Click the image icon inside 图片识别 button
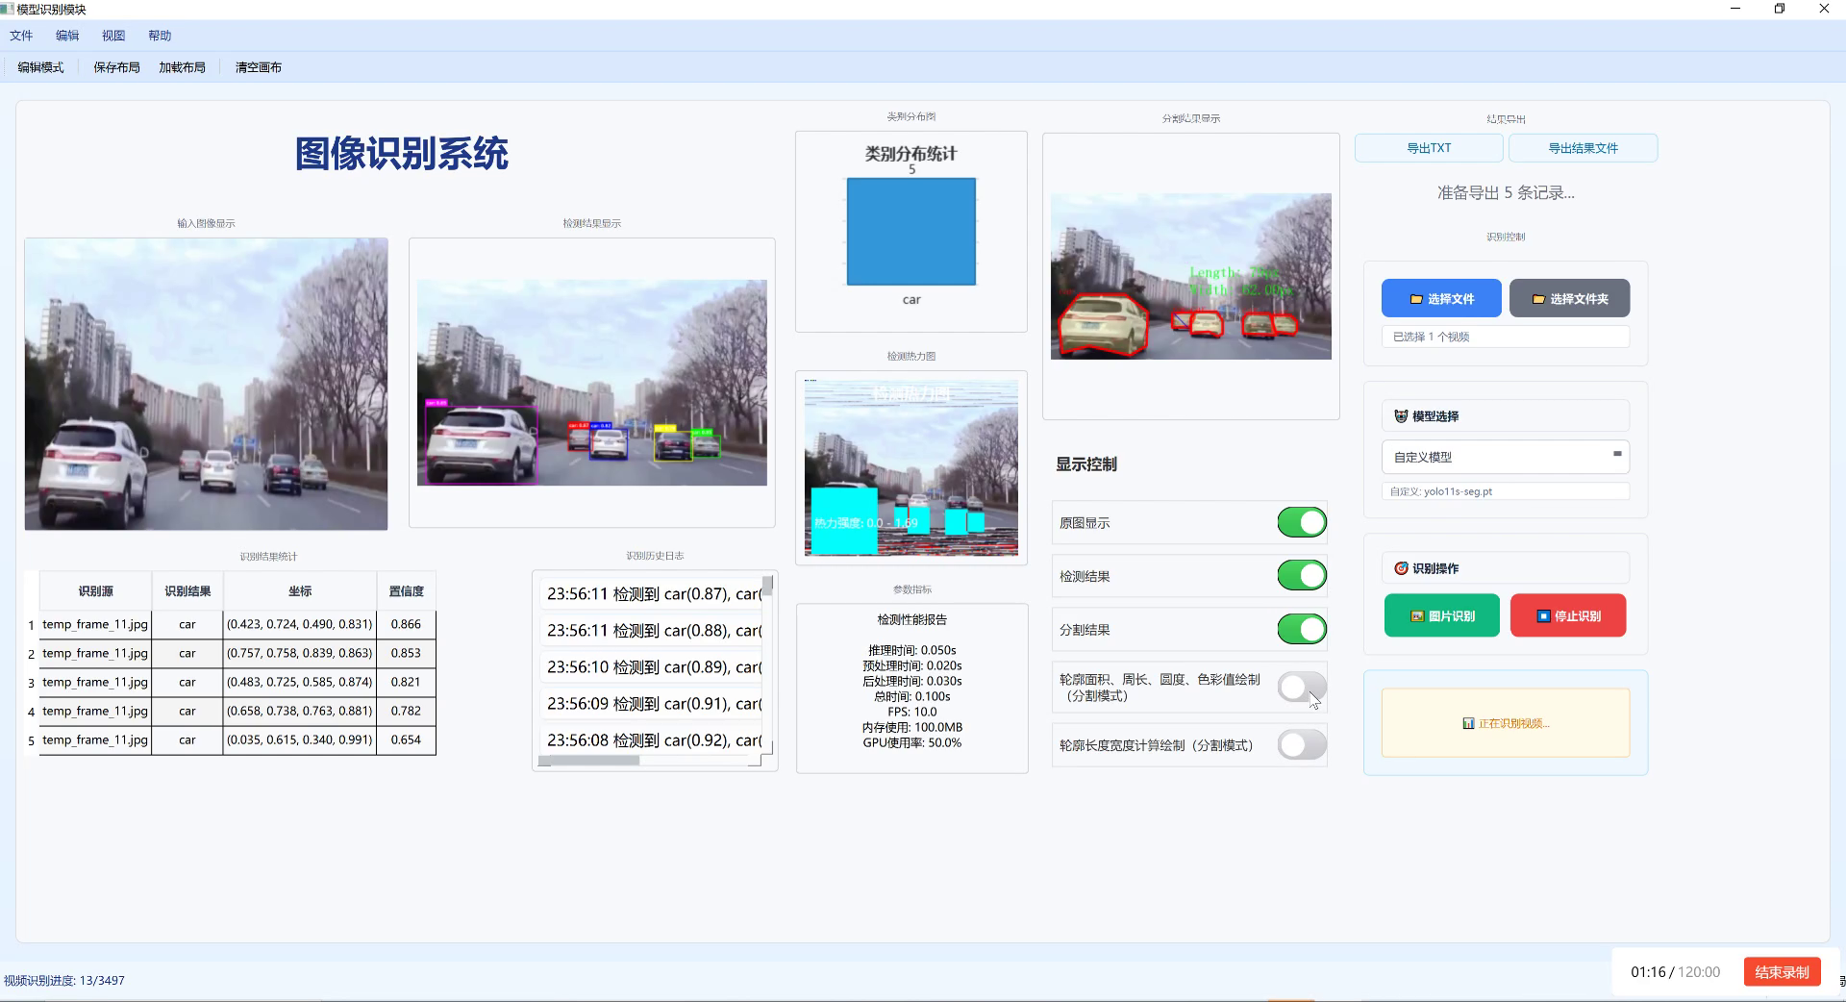Viewport: 1846px width, 1002px height. 1416,615
